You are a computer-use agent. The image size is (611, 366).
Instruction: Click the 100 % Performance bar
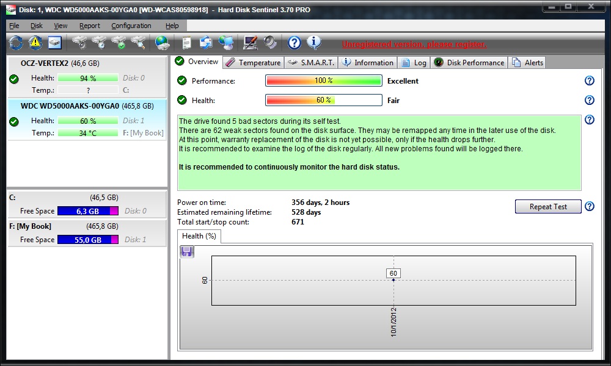tap(324, 81)
